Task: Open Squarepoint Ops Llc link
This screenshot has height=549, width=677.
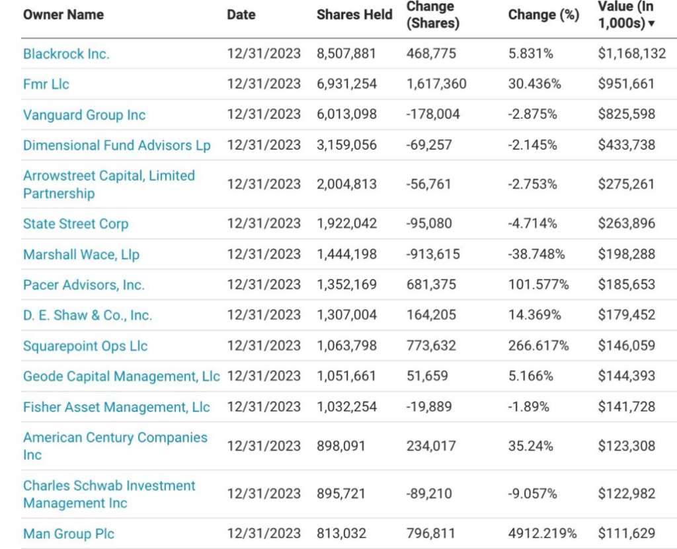Action: pos(85,346)
